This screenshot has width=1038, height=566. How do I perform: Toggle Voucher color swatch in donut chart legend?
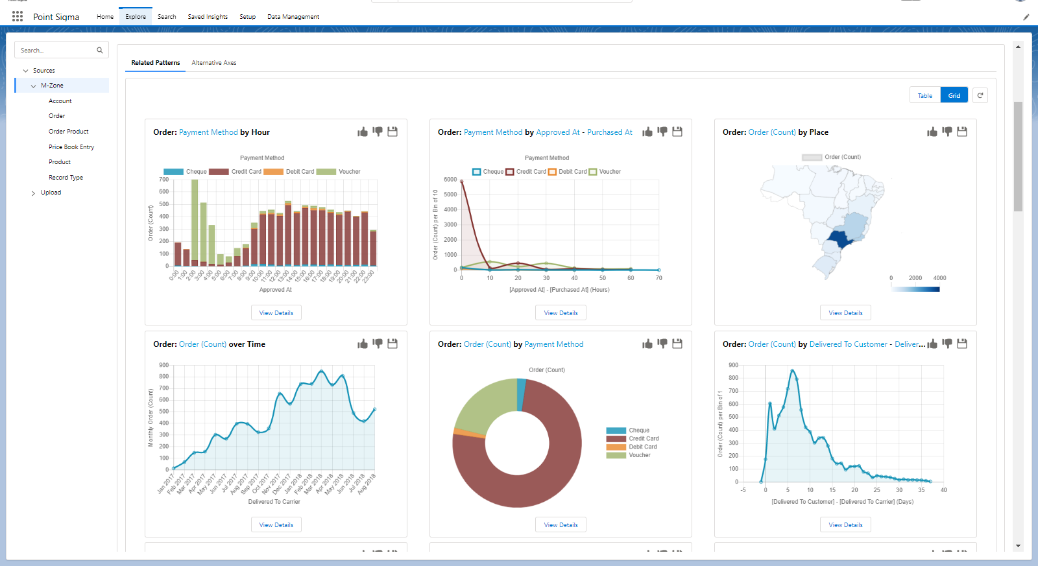616,455
